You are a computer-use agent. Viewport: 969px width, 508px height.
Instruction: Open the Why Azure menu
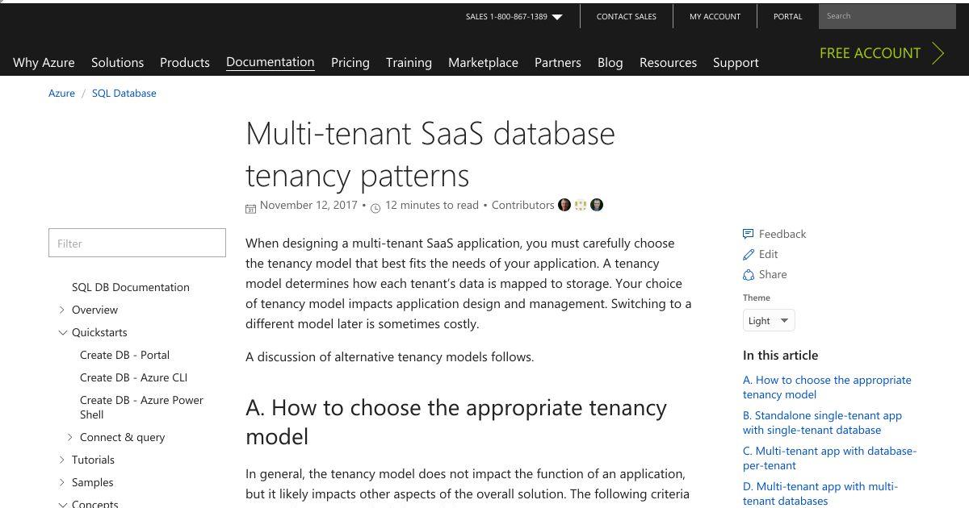(44, 62)
